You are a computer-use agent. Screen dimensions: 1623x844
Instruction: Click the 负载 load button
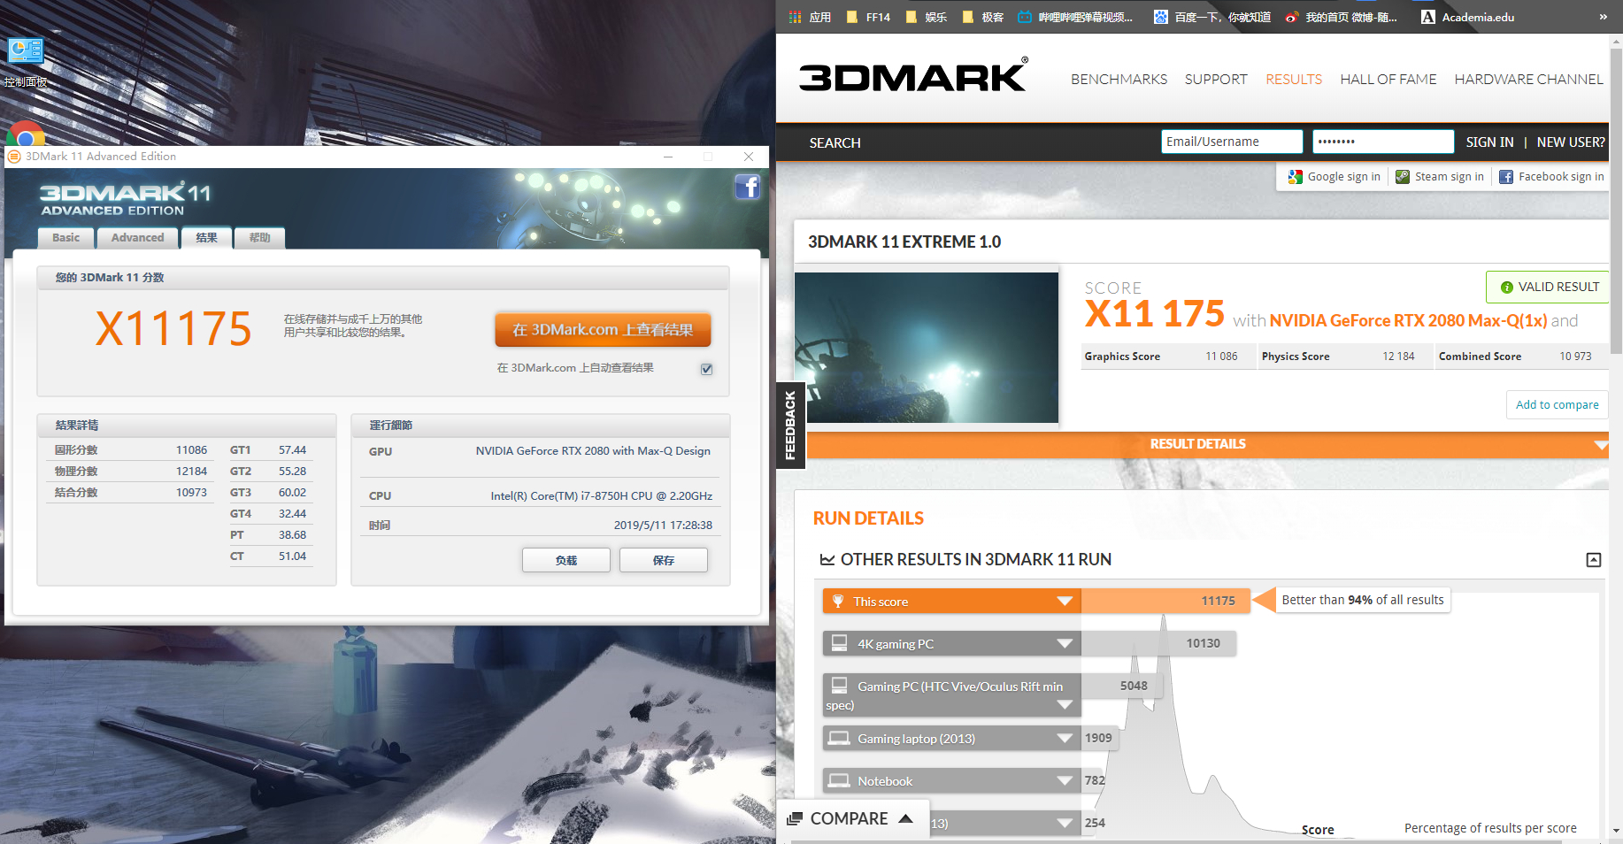coord(566,560)
